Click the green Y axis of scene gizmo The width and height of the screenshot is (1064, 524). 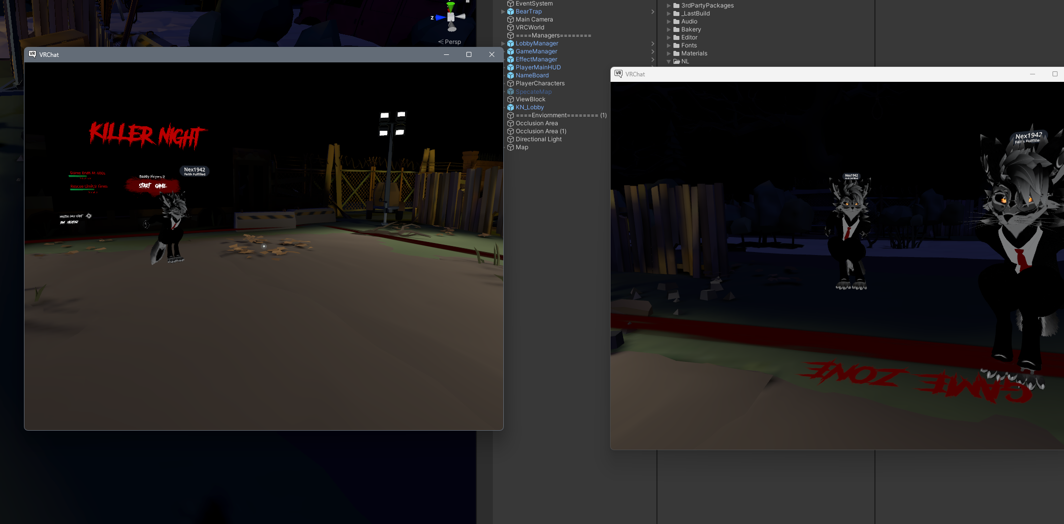450,6
